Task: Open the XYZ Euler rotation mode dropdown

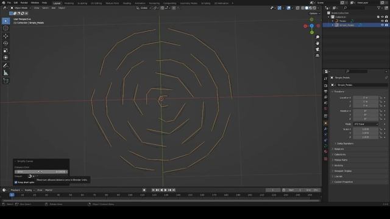Action: click(x=366, y=124)
